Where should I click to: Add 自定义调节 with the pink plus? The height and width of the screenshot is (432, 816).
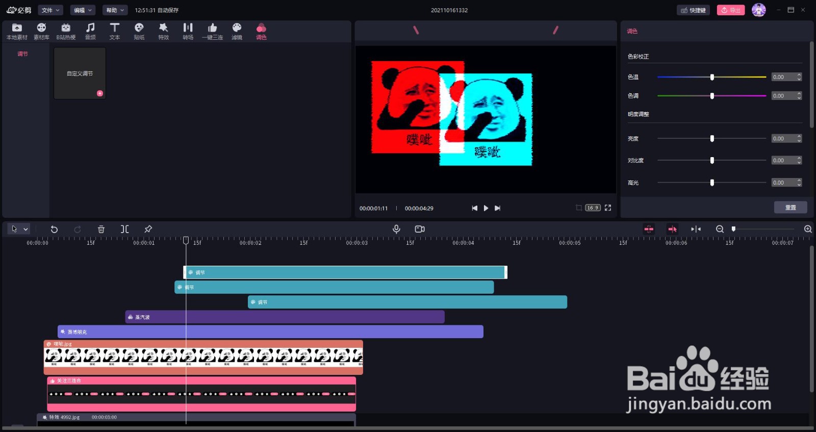click(x=100, y=93)
